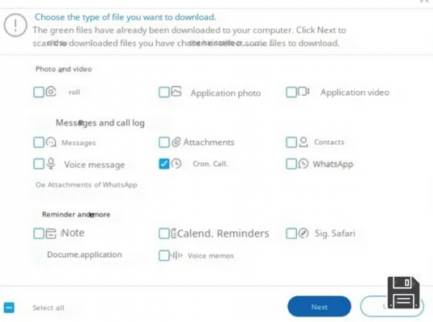Enable the Calend. Reminders checkbox

click(164, 233)
